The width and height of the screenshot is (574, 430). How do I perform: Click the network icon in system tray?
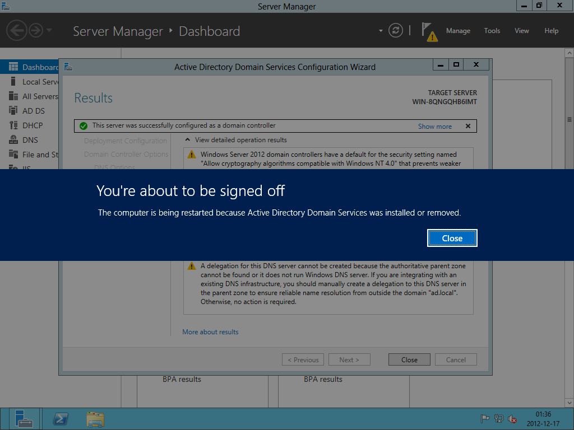[x=498, y=419]
